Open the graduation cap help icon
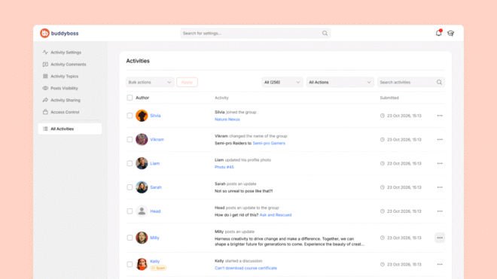The image size is (497, 279). tap(451, 33)
